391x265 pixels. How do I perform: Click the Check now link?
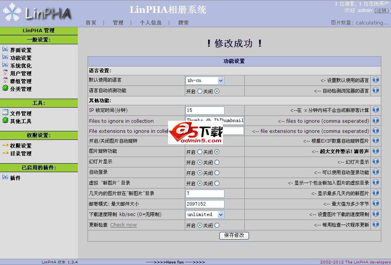click(x=123, y=225)
